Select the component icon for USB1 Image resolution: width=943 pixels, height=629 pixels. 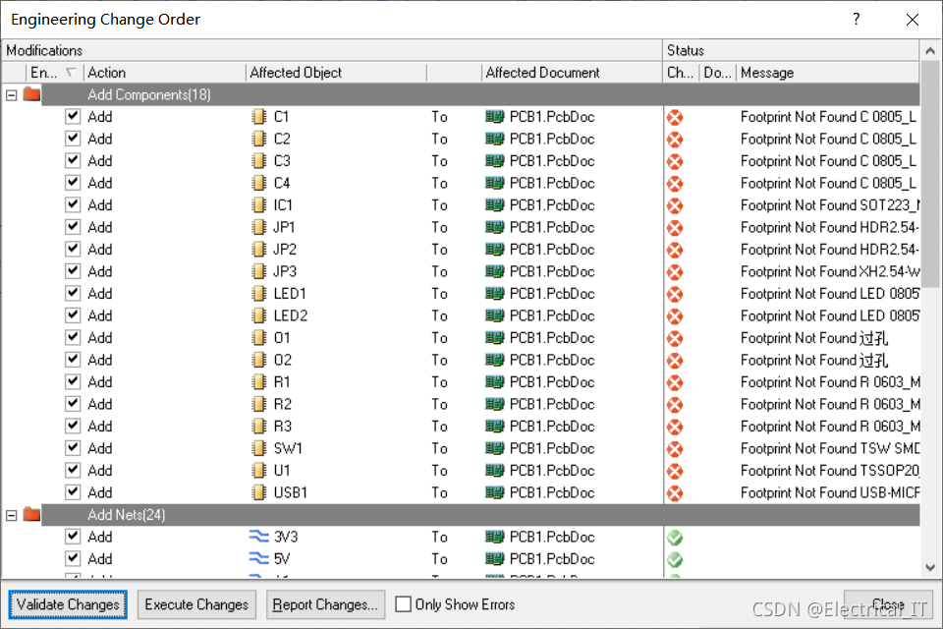258,492
